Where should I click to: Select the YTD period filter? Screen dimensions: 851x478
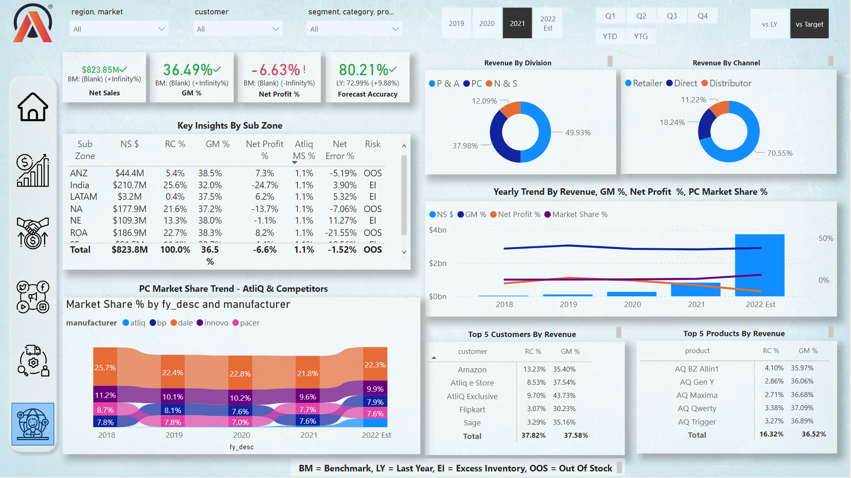point(610,36)
